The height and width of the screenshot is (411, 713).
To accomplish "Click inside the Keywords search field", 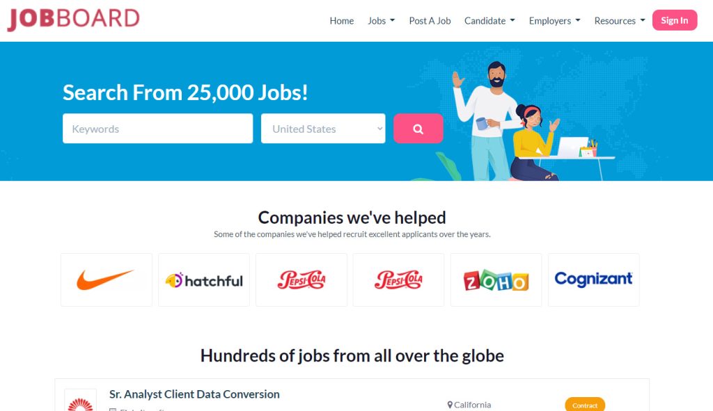I will pos(157,128).
